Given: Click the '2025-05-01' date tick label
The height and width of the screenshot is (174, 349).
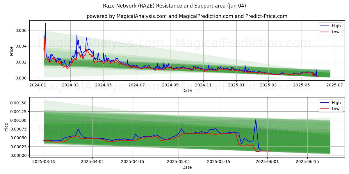Looking at the screenshot, I should 179,162.
